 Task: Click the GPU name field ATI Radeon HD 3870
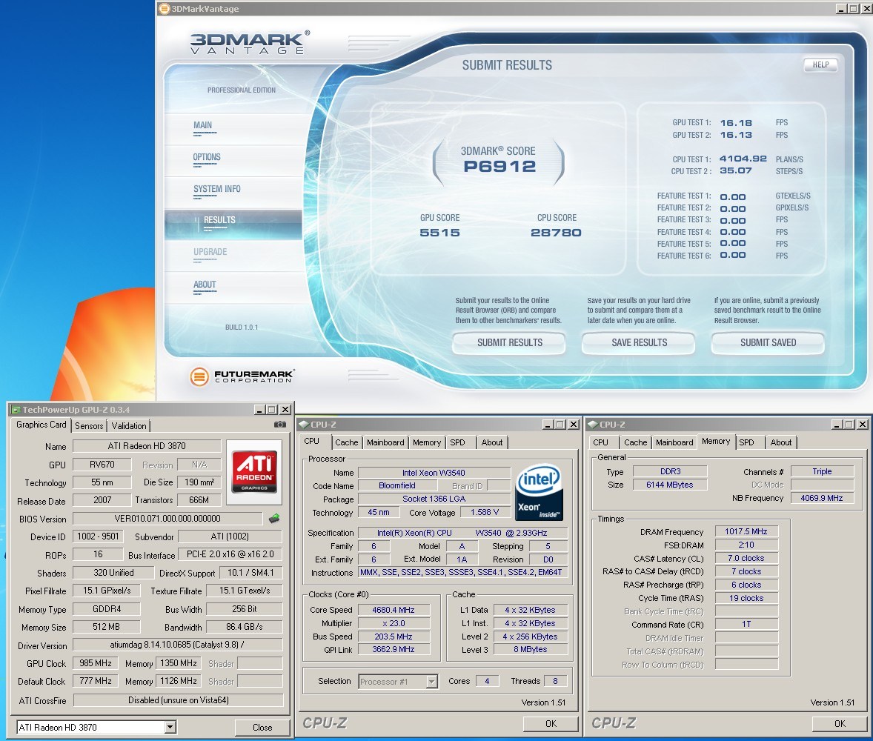tap(147, 446)
